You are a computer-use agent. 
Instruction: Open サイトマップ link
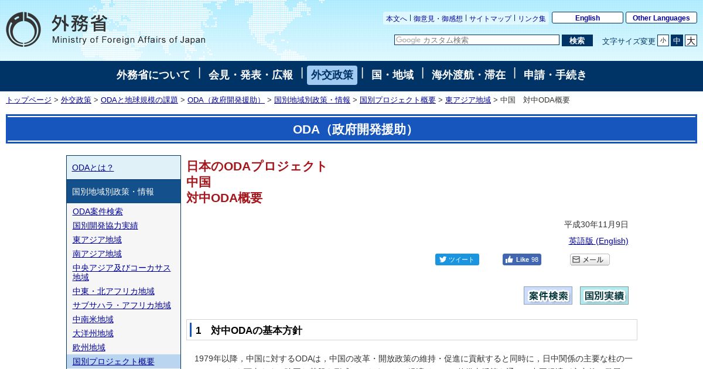click(x=490, y=19)
